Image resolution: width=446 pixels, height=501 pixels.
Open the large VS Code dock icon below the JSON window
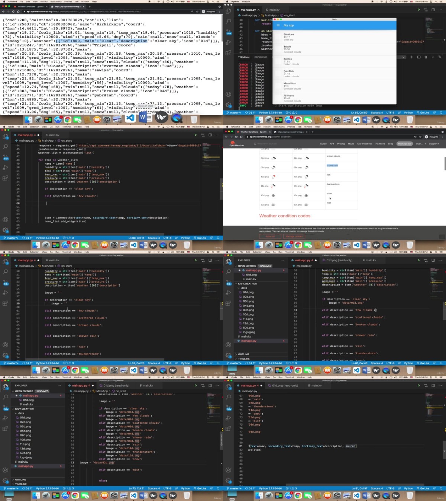click(130, 118)
